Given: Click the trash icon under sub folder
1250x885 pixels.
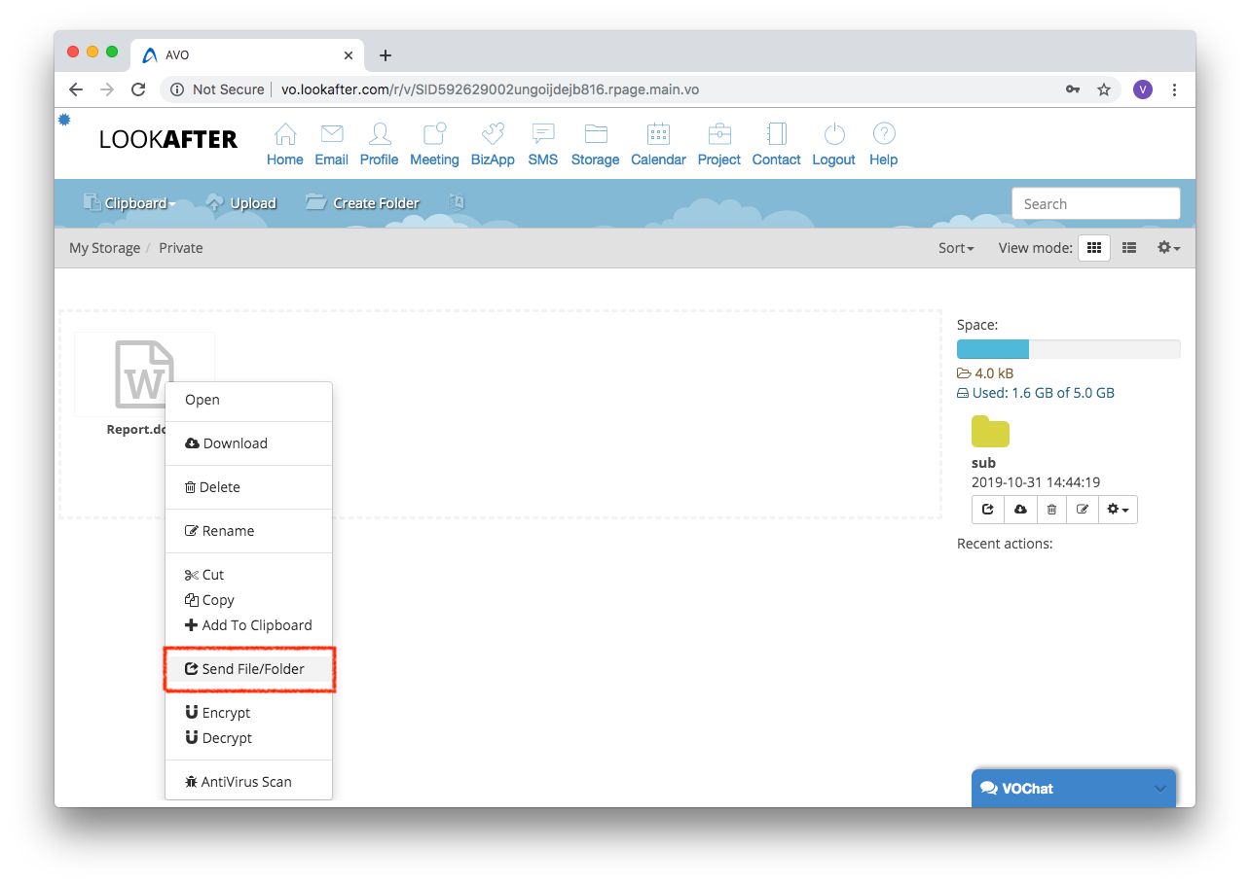Looking at the screenshot, I should [1051, 510].
